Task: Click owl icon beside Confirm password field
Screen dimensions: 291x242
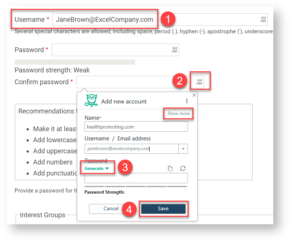Action: coord(199,82)
